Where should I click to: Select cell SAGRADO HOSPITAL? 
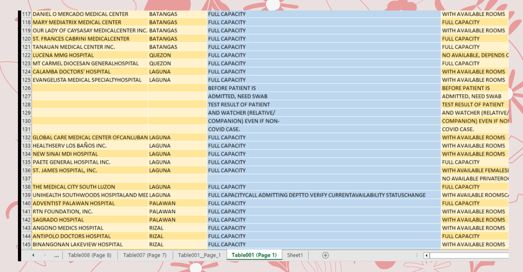(x=90, y=220)
